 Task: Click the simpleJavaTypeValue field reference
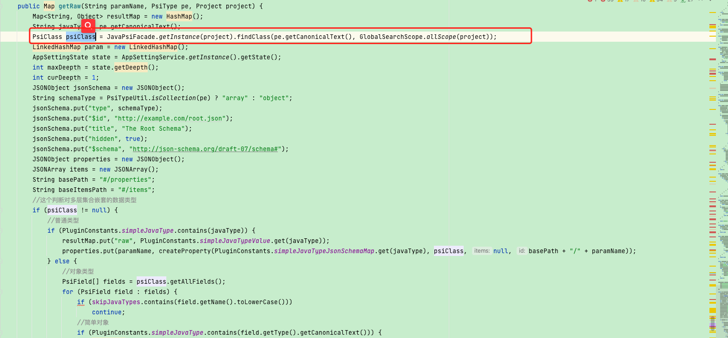pos(235,241)
